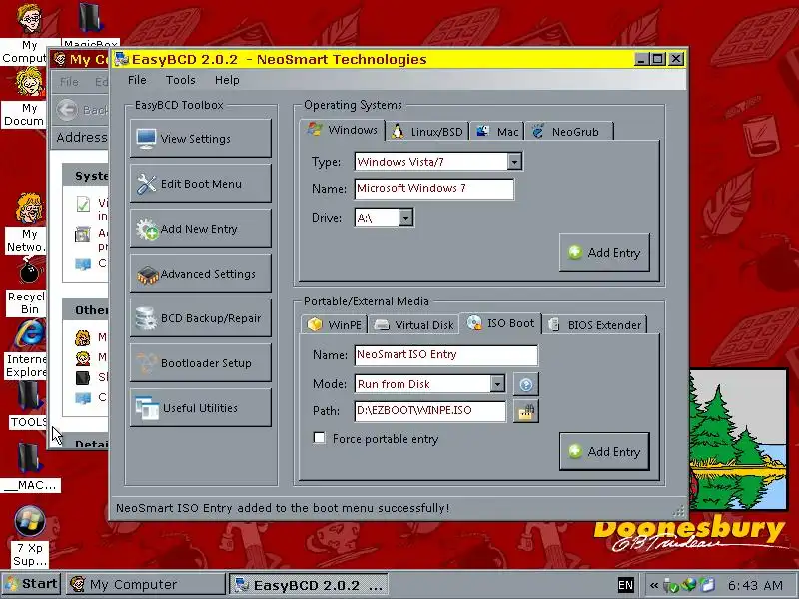Open the A:\ drive combo box
Image resolution: width=799 pixels, height=599 pixels.
tap(384, 218)
